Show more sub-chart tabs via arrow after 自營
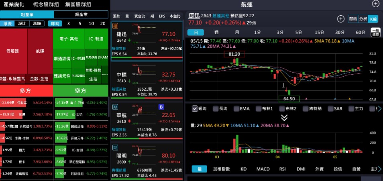This screenshot has width=383, height=181. click(379, 169)
